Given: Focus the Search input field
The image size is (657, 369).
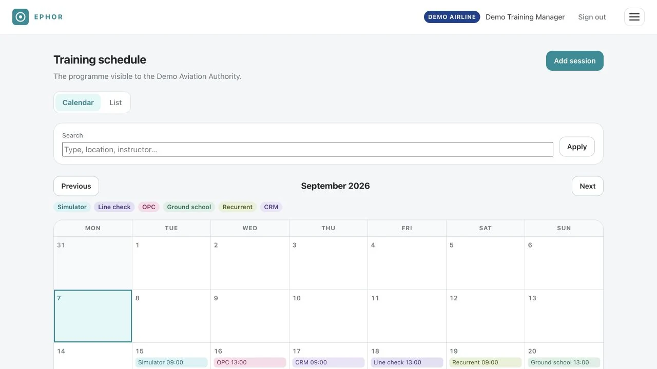Looking at the screenshot, I should click(x=307, y=149).
